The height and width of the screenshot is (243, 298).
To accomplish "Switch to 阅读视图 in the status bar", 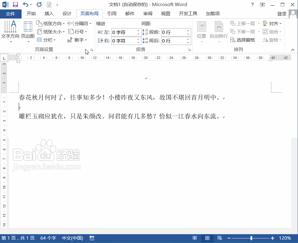I will [195, 238].
